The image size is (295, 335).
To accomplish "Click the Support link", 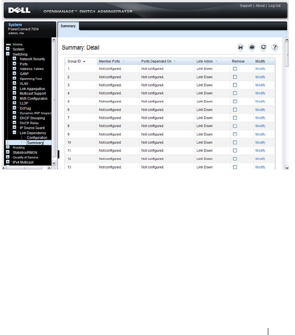I will point(246,6).
